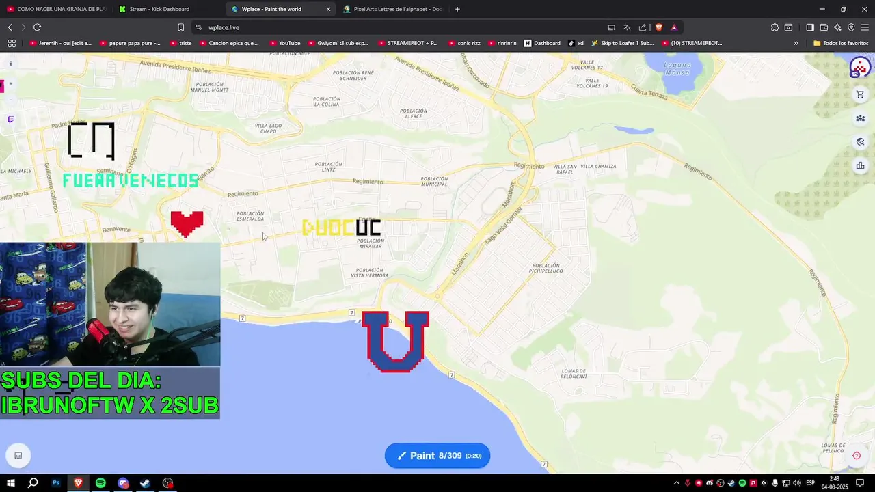Open the papure papa pure bookmark
Viewport: 875px width, 492px height.
(130, 43)
